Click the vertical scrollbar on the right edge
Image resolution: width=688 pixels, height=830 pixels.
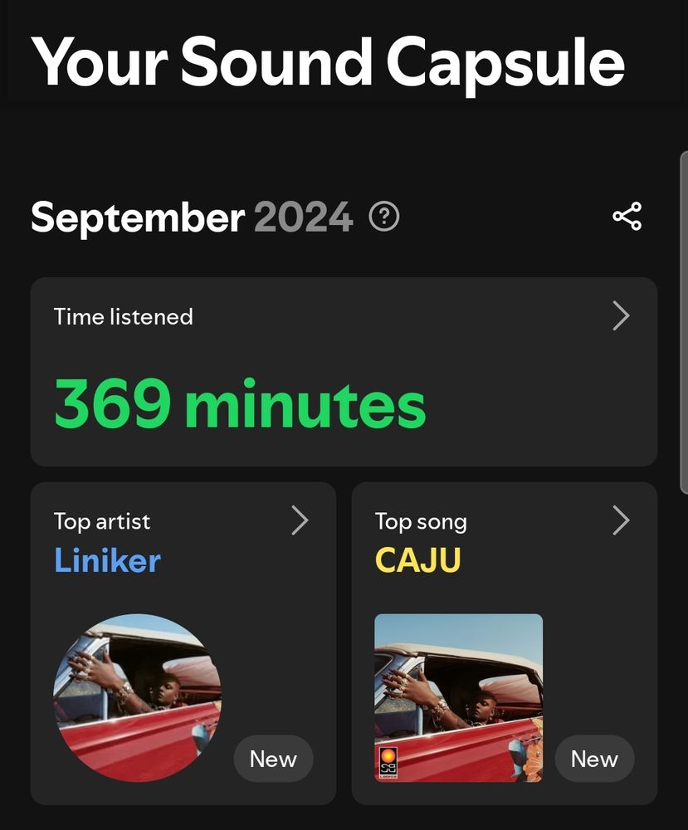point(684,323)
